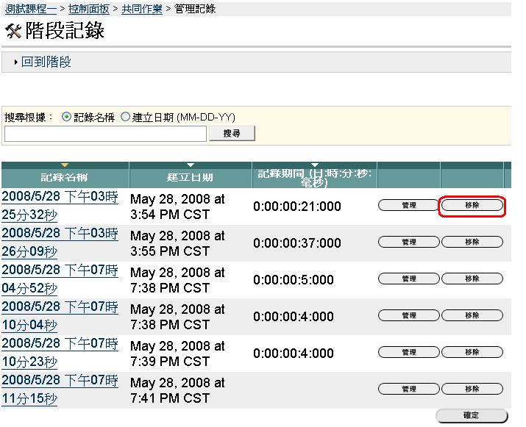The image size is (526, 427).
Task: Open the 控制面板 breadcrumb link
Action: [x=89, y=9]
